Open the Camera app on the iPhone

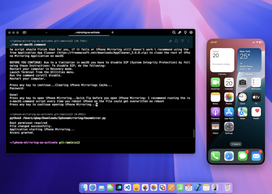click(x=242, y=83)
